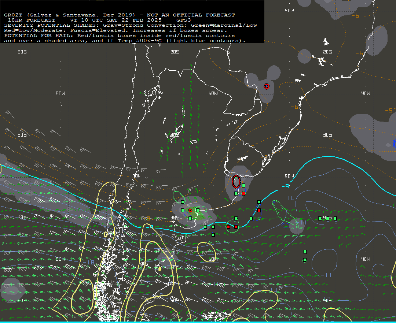Click the small red circle with blue center
Screen dimensions: 396x323
(x=266, y=86)
